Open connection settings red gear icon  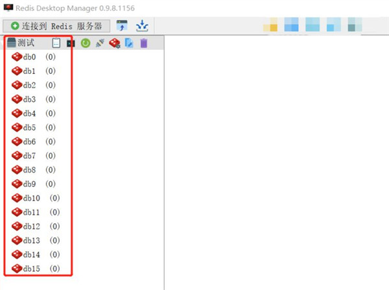click(x=115, y=43)
